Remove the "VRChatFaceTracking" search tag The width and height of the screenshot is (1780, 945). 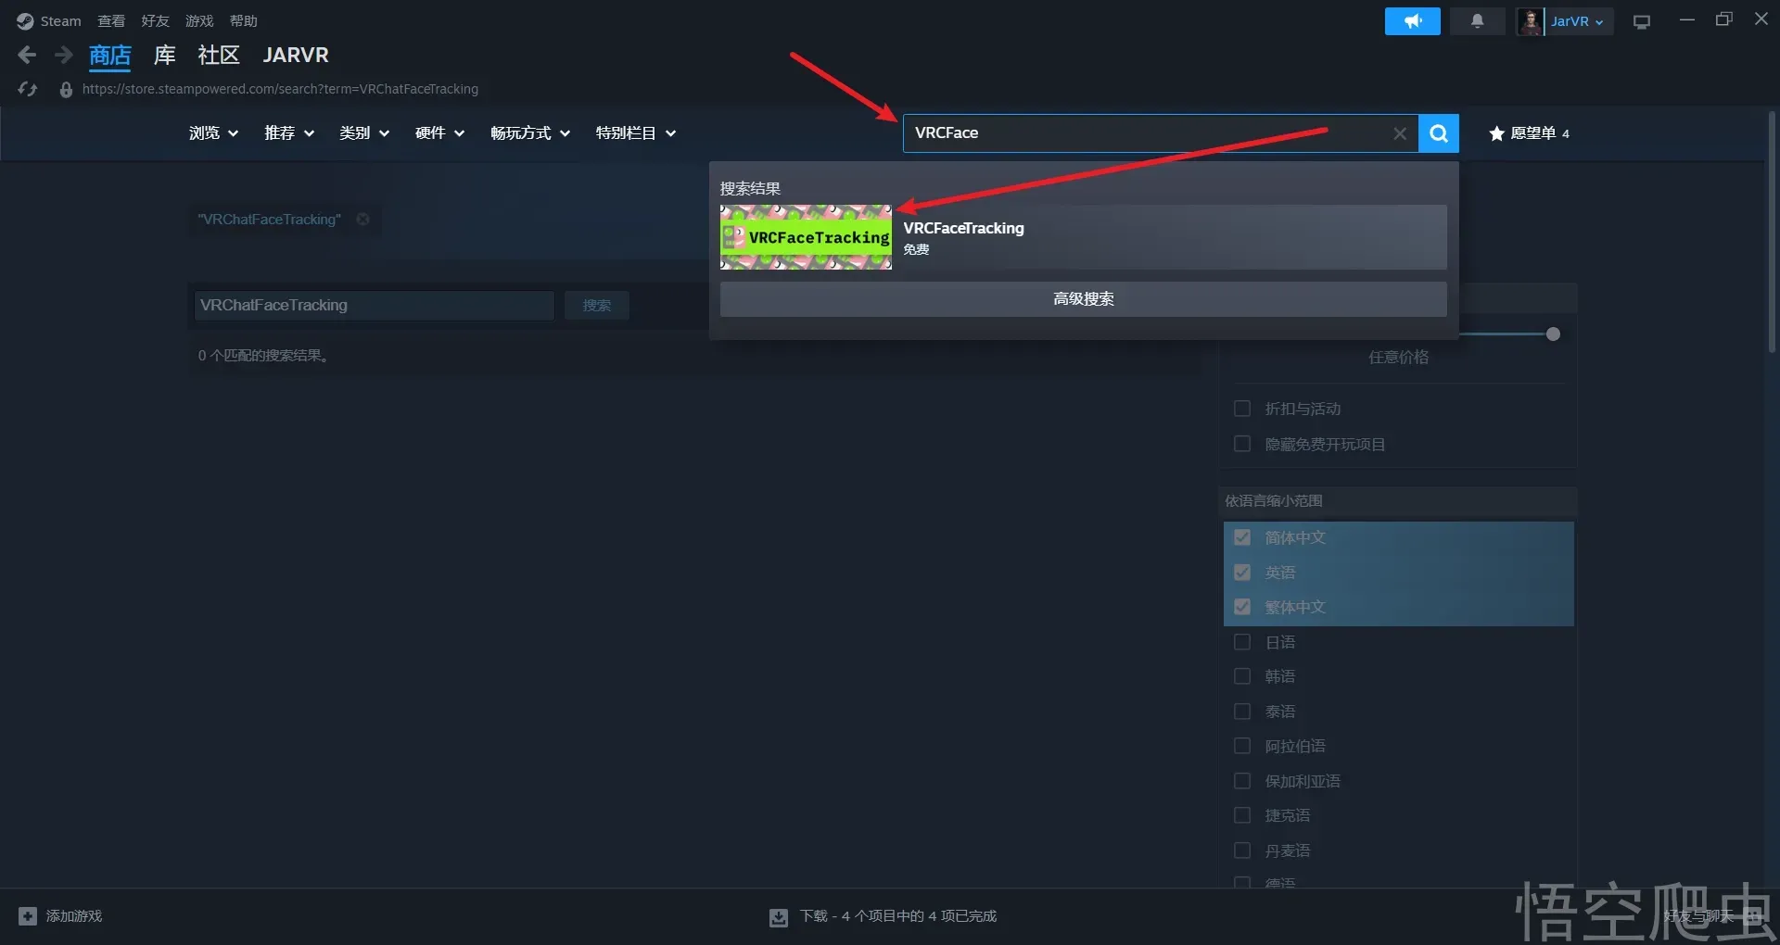pyautogui.click(x=363, y=220)
